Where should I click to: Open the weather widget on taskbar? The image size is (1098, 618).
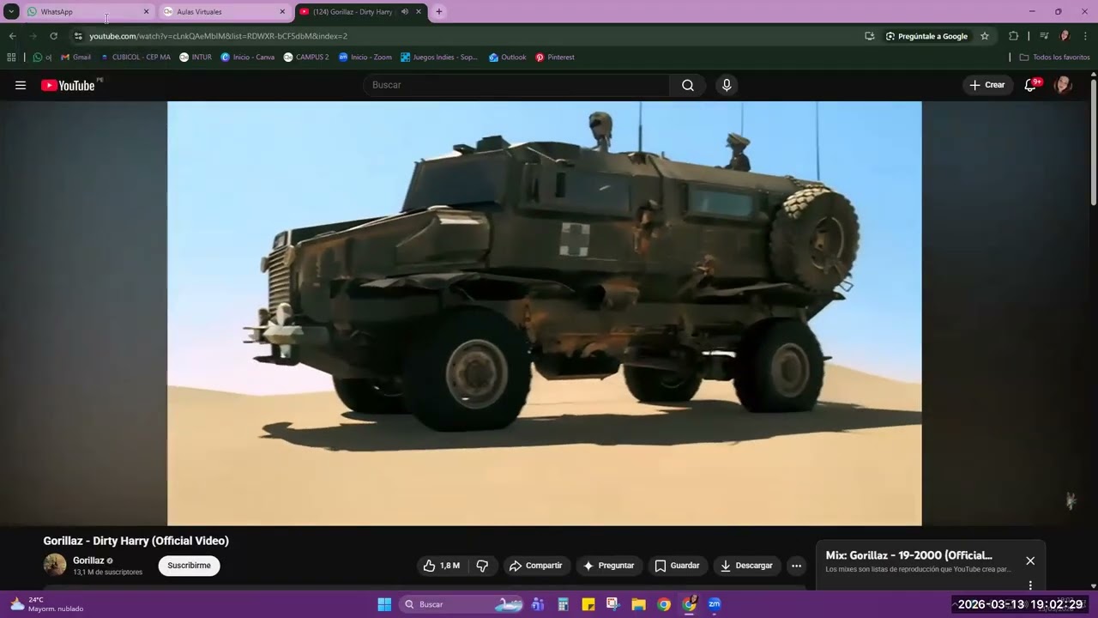coord(47,604)
